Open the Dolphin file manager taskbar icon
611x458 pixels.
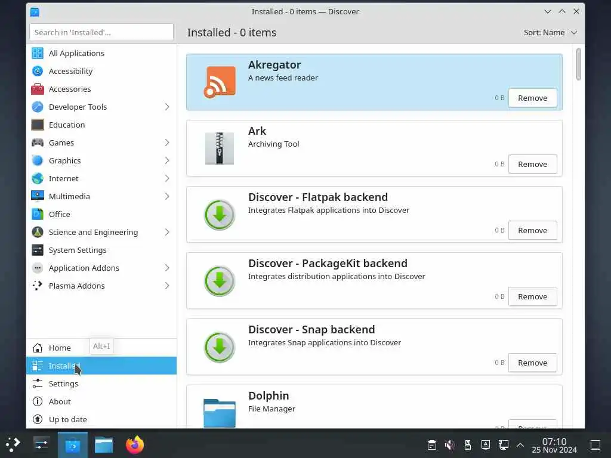point(104,445)
